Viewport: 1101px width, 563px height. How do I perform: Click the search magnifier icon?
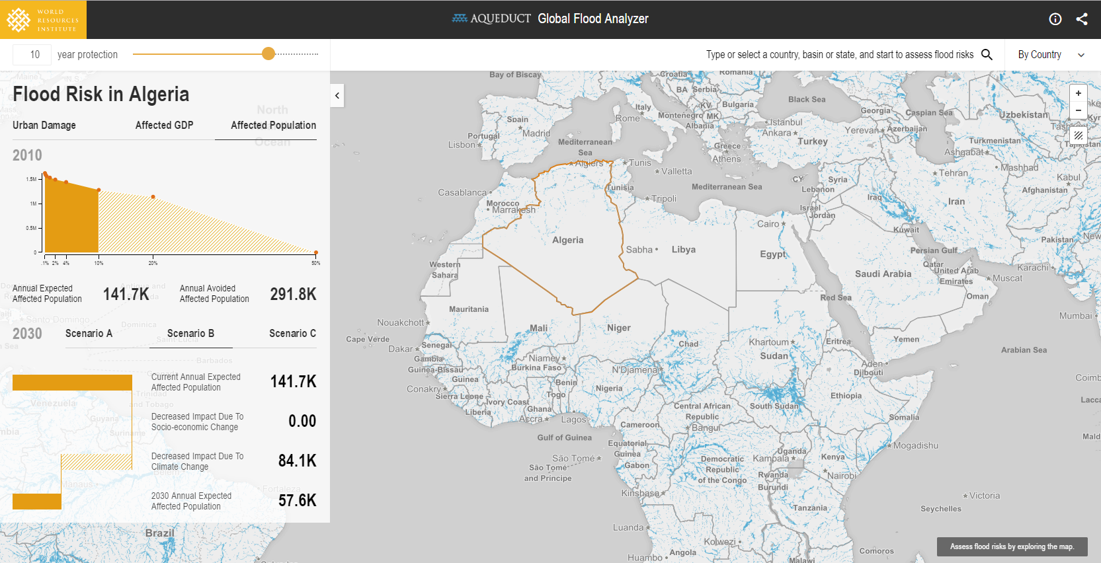click(987, 54)
